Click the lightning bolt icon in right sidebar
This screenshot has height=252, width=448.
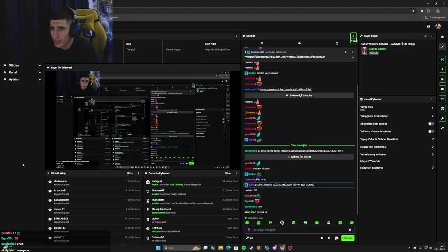[x=442, y=69]
